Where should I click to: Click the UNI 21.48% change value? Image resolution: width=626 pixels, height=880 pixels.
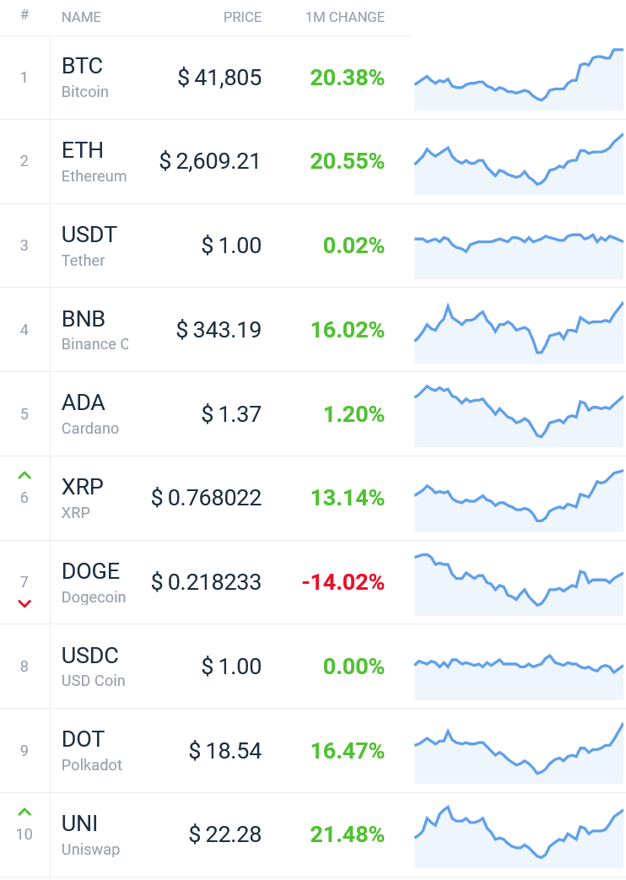pos(348,834)
